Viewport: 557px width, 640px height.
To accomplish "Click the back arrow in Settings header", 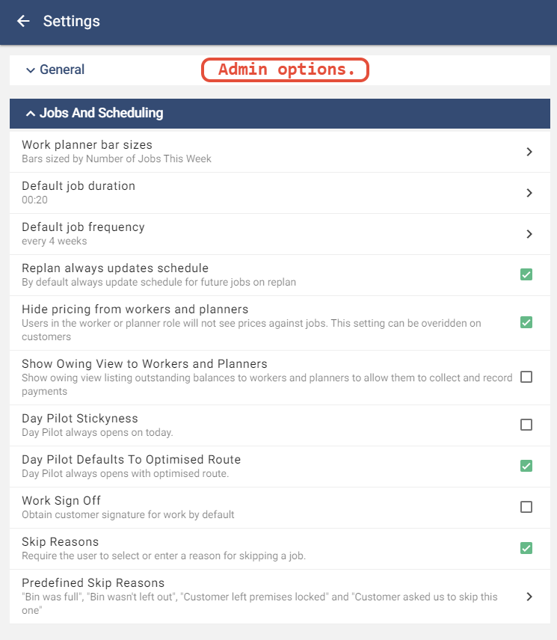I will point(23,22).
